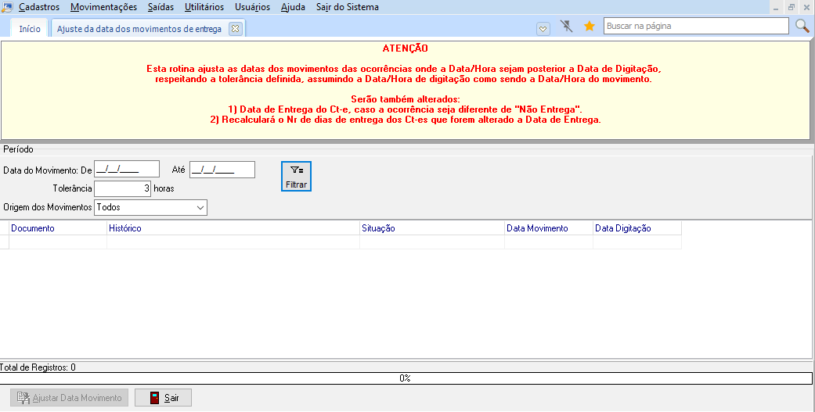The width and height of the screenshot is (815, 412).
Task: Click the ATENÇÃO heading text
Action: (406, 48)
